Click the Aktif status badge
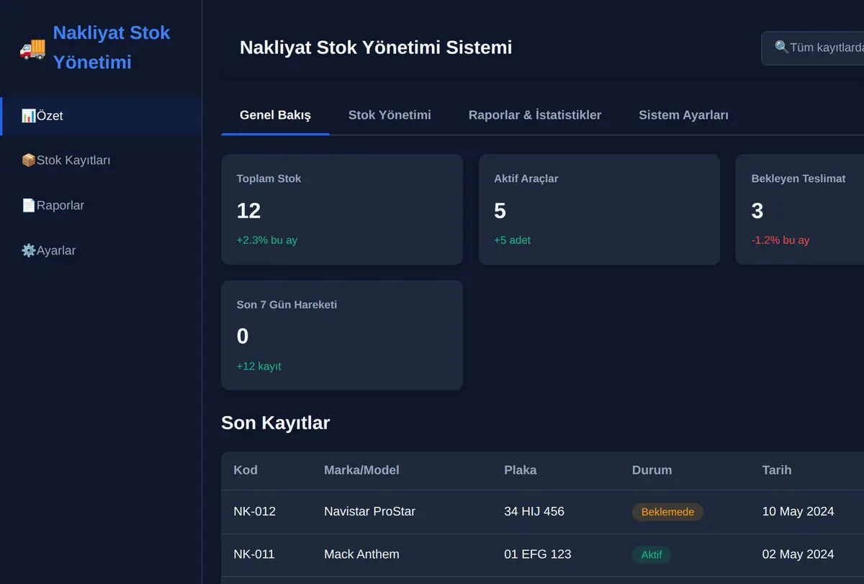 652,554
